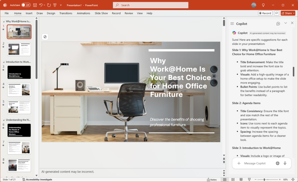Click the globe icon in Copilot message box

point(278,163)
